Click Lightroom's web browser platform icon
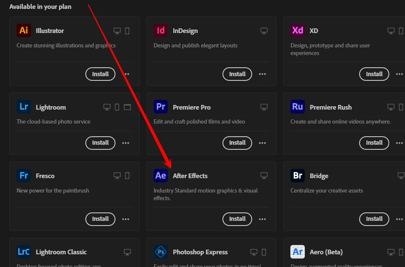Viewport: 405px width, 267px height. (127, 107)
